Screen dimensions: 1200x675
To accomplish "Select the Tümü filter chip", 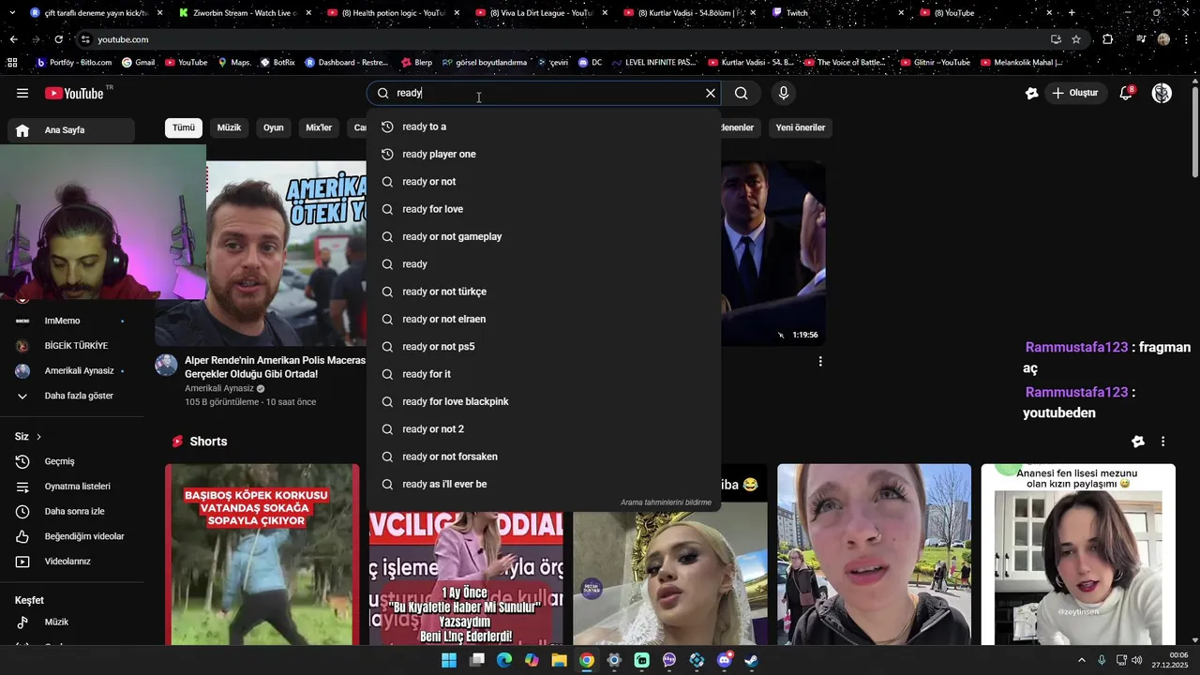I will pyautogui.click(x=184, y=127).
